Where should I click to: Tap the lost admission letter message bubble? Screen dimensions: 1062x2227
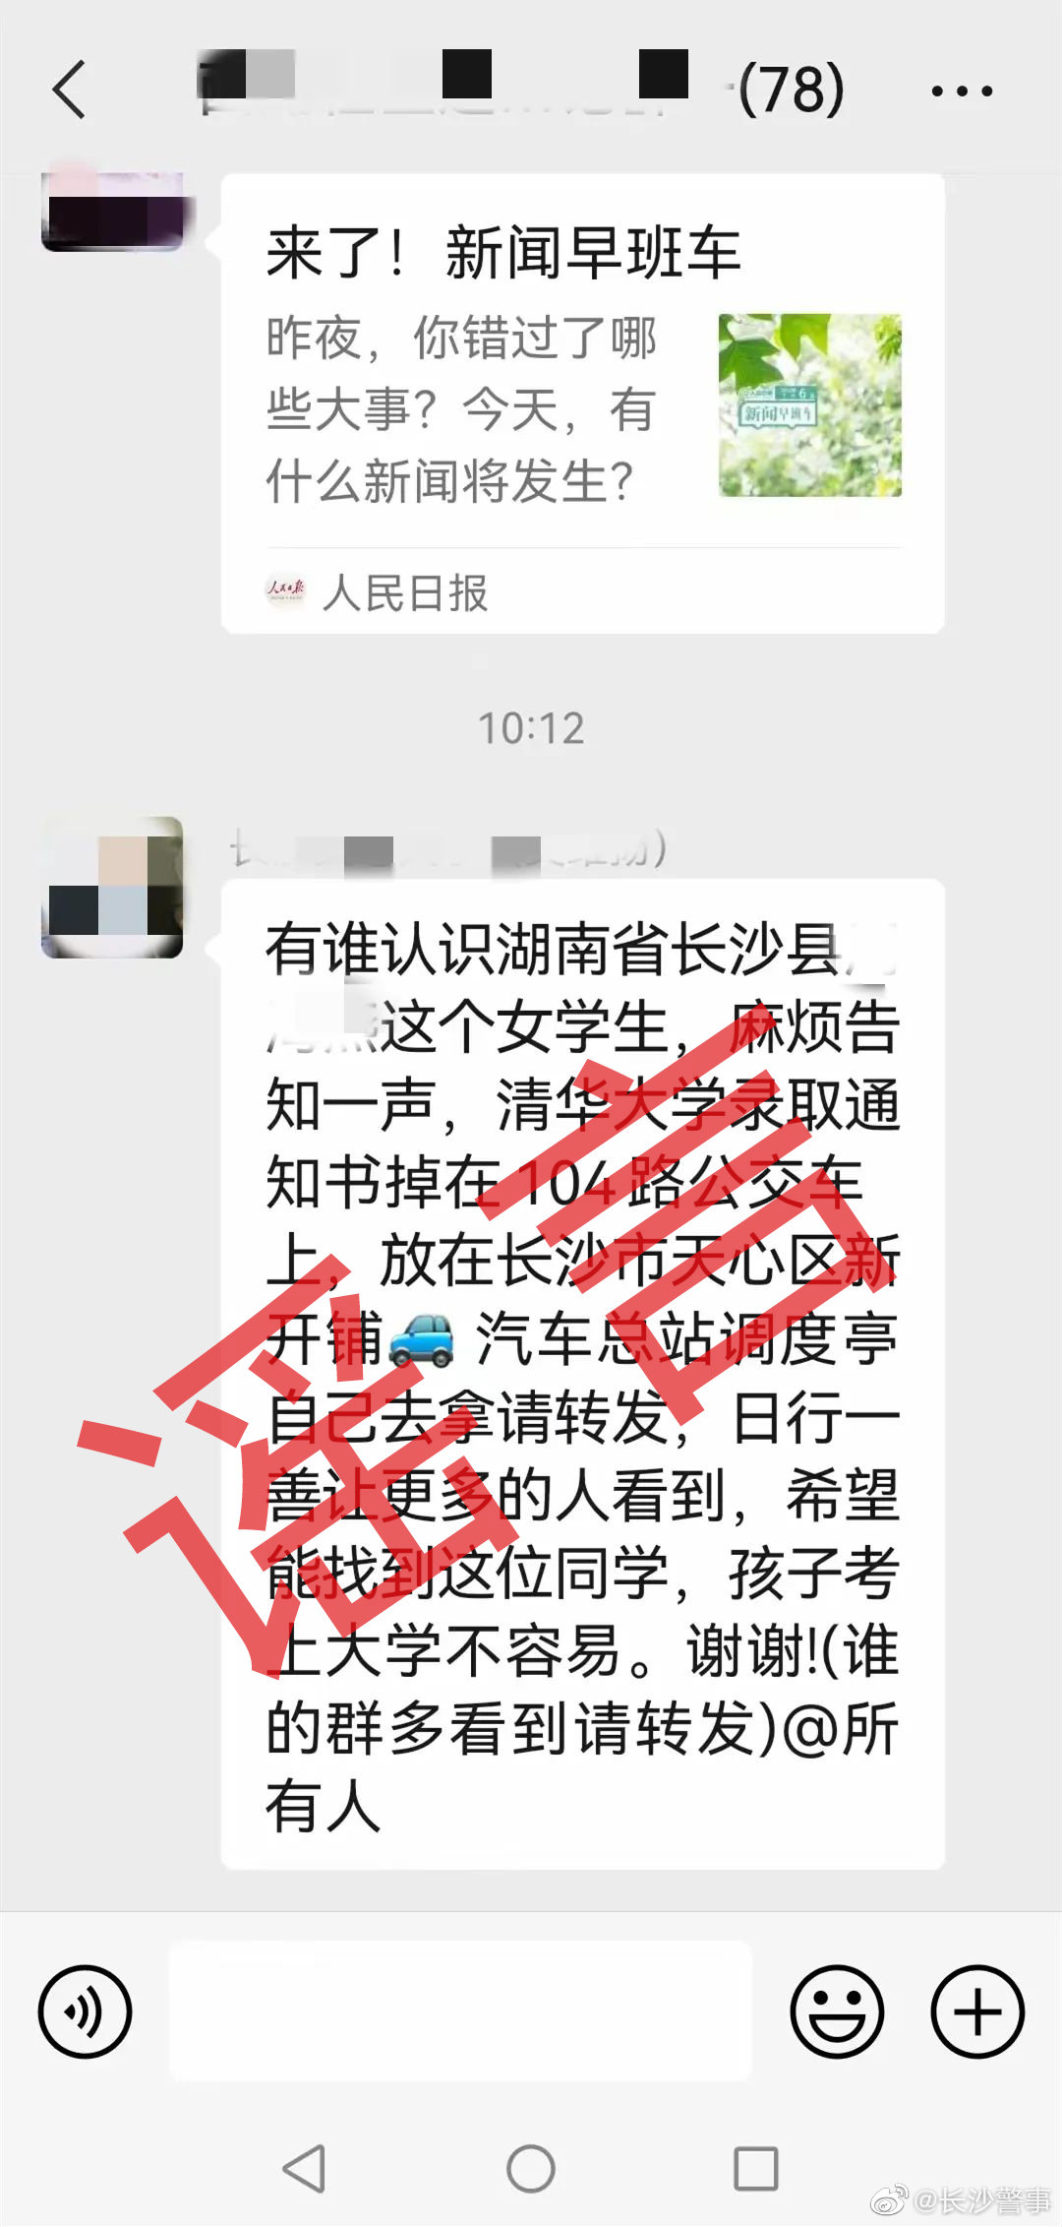pyautogui.click(x=583, y=1374)
